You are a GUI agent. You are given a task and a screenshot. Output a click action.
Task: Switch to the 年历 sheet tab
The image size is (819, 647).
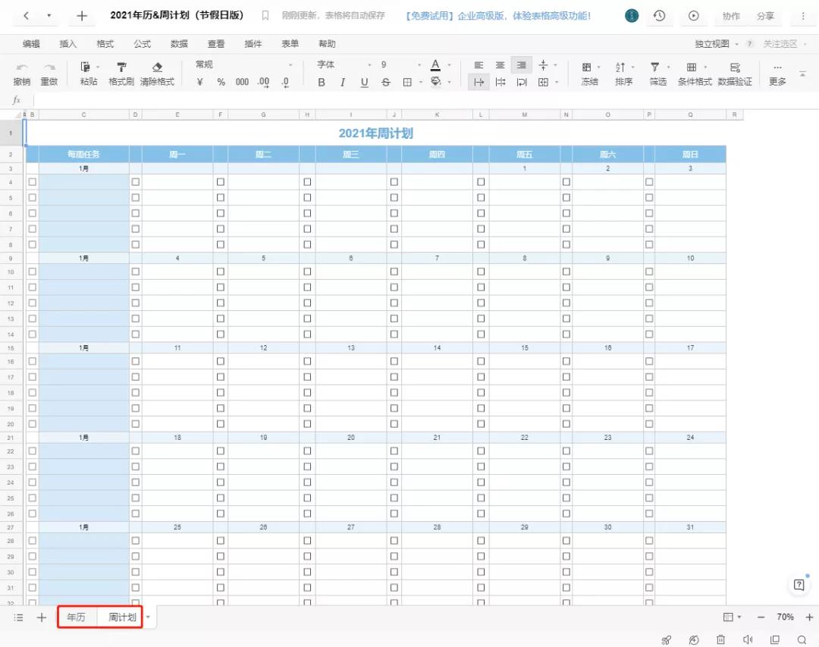pos(76,617)
